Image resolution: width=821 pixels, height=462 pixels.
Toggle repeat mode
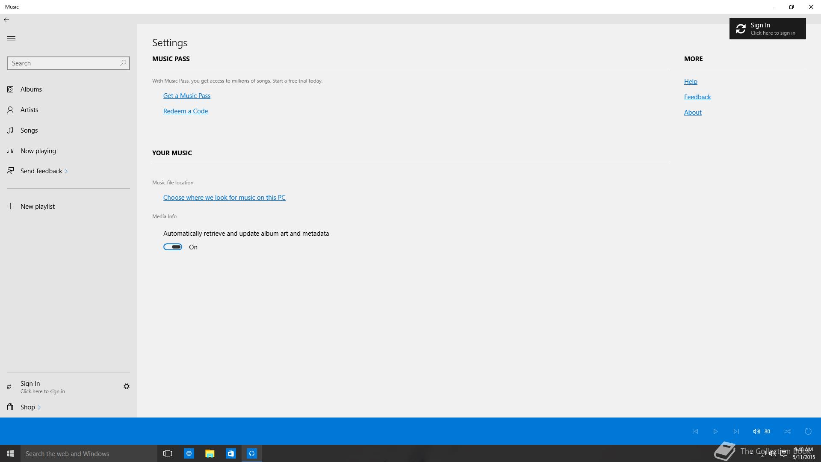[808, 431]
